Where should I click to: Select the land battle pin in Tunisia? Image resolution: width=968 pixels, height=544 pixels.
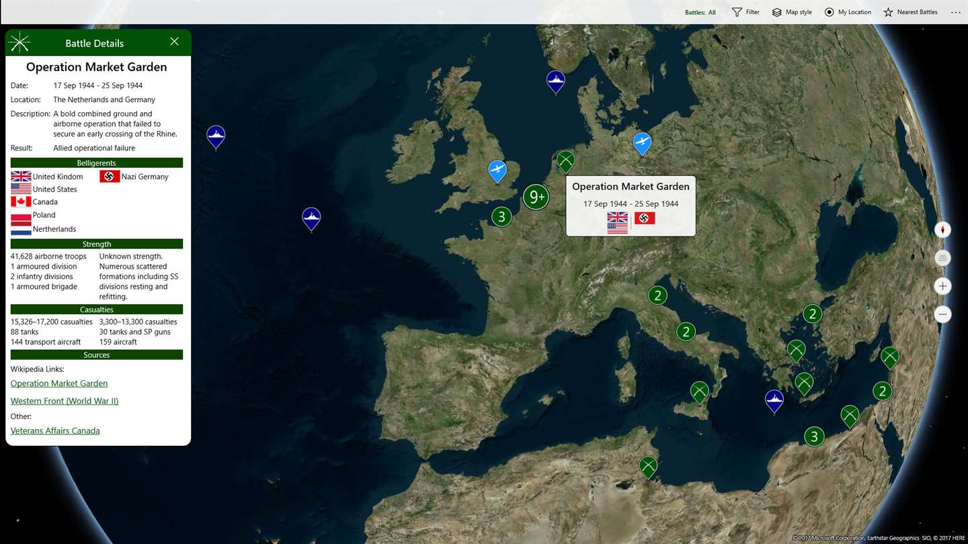[648, 466]
